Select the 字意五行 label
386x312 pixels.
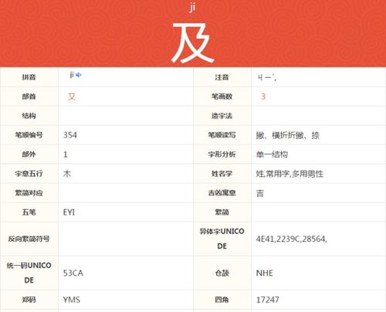(29, 174)
